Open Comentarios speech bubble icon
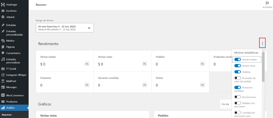Image resolution: width=273 pixels, height=118 pixels. tap(3, 53)
